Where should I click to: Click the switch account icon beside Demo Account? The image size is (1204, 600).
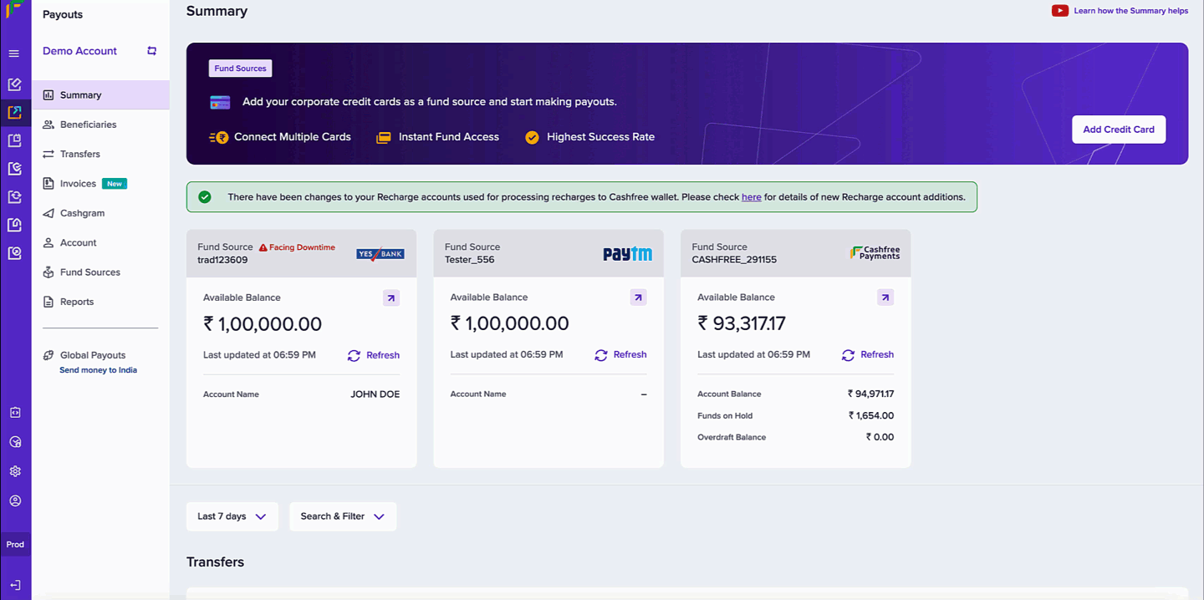tap(151, 51)
